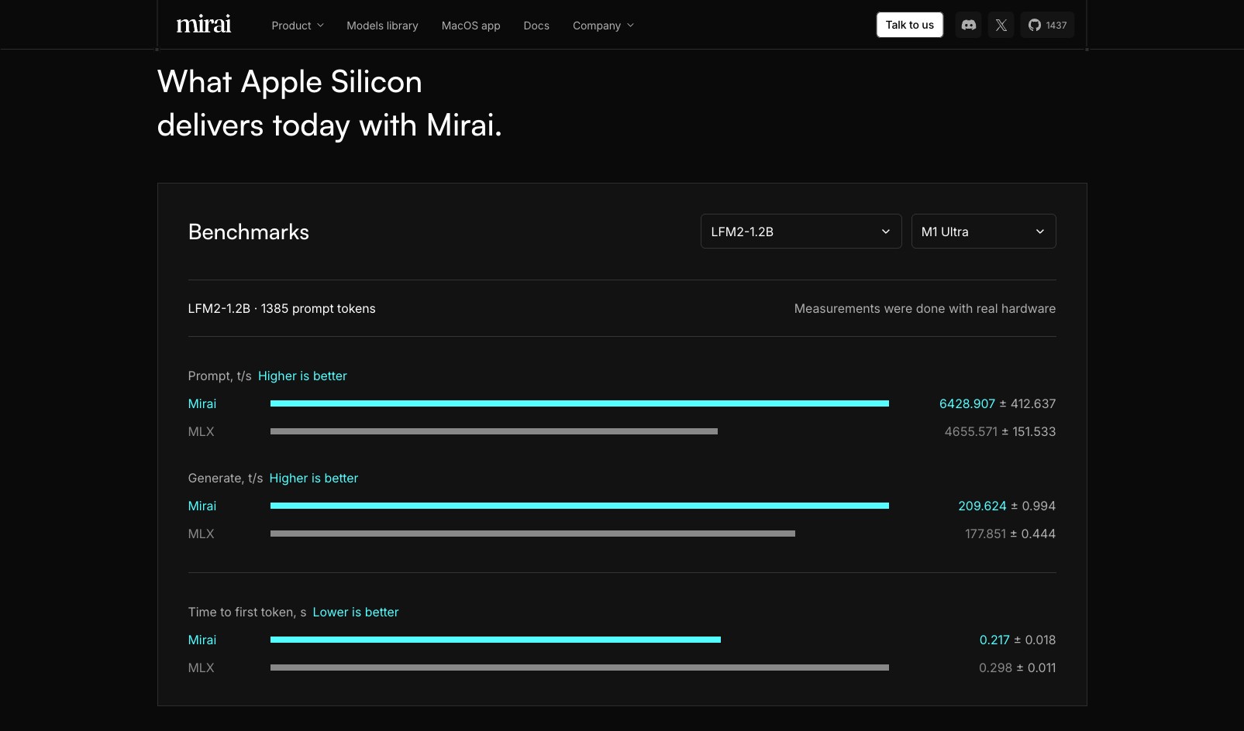Open the model selector showing LFM2-1.2B

[801, 231]
